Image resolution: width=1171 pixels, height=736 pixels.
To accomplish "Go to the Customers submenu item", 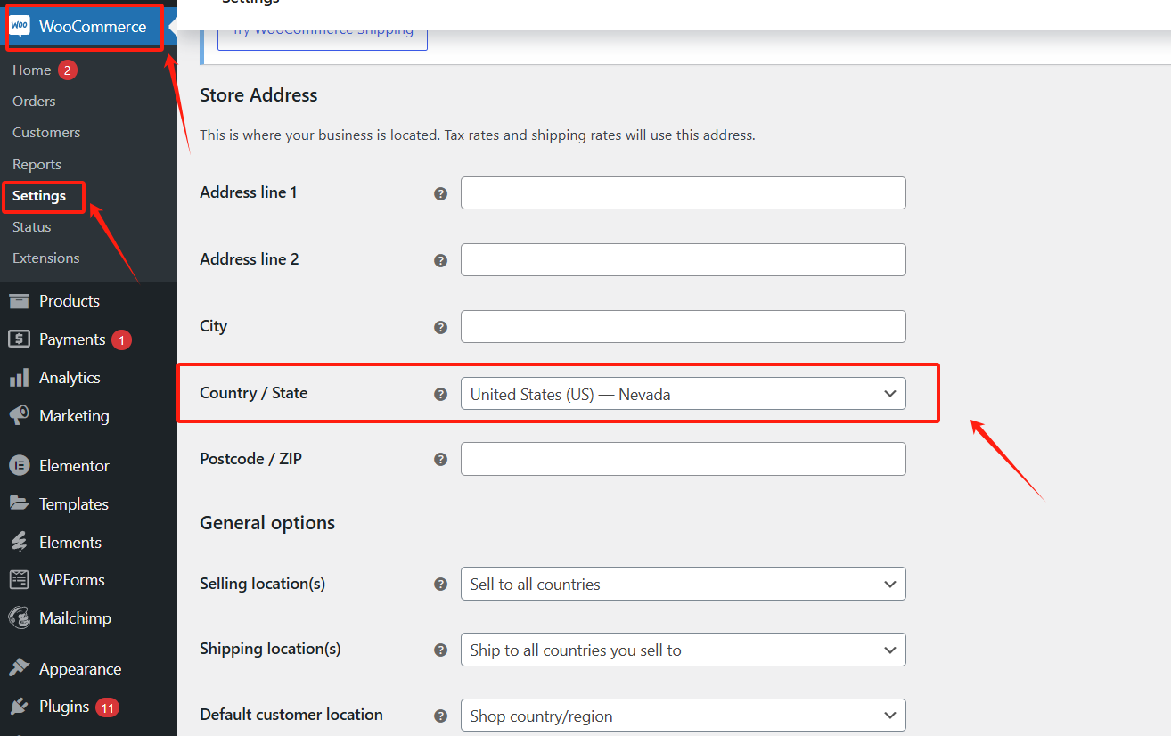I will coord(46,133).
